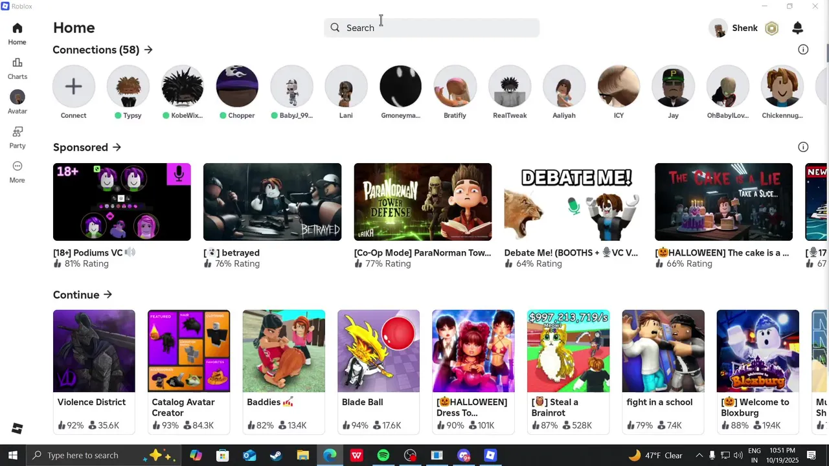Image resolution: width=829 pixels, height=466 pixels.
Task: Open the Robux hexagon icon
Action: point(771,28)
